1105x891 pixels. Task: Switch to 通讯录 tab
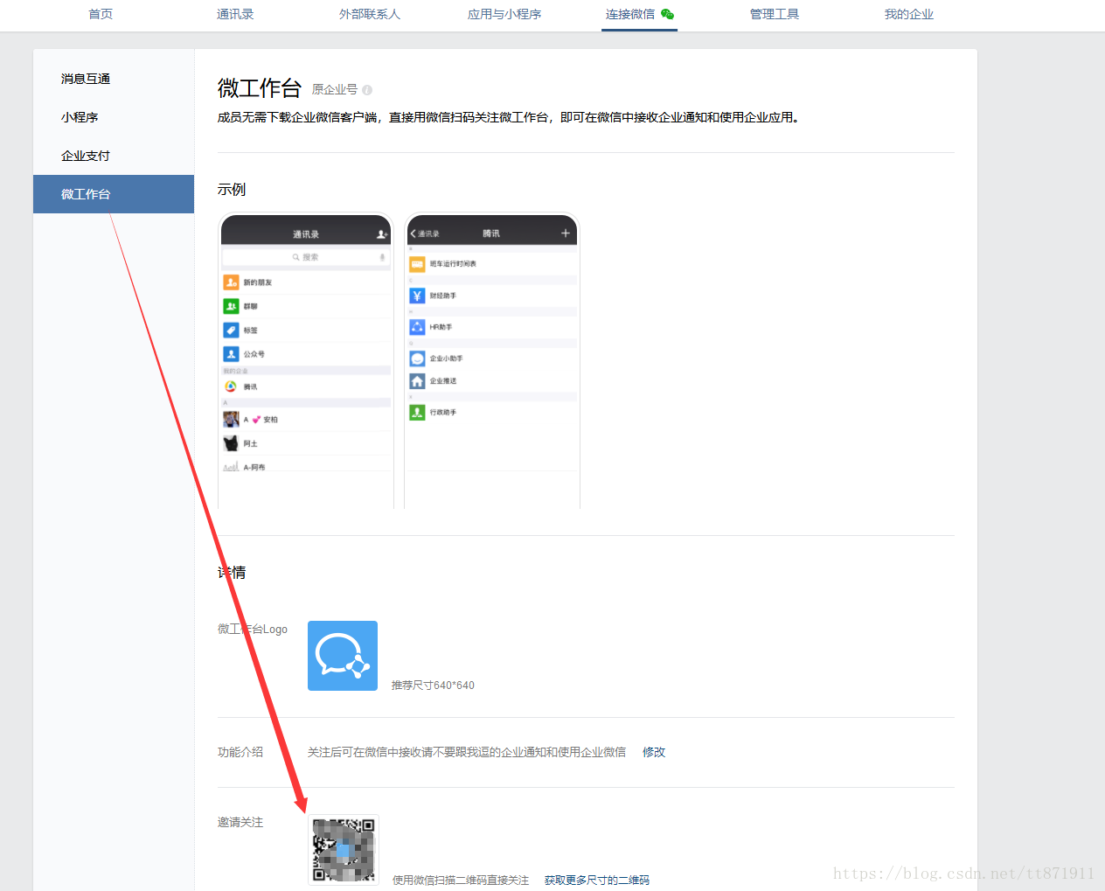(235, 14)
